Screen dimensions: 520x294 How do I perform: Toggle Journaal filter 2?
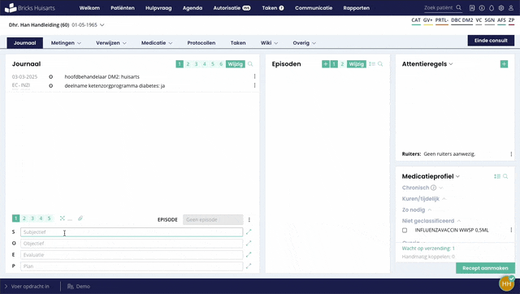(188, 64)
